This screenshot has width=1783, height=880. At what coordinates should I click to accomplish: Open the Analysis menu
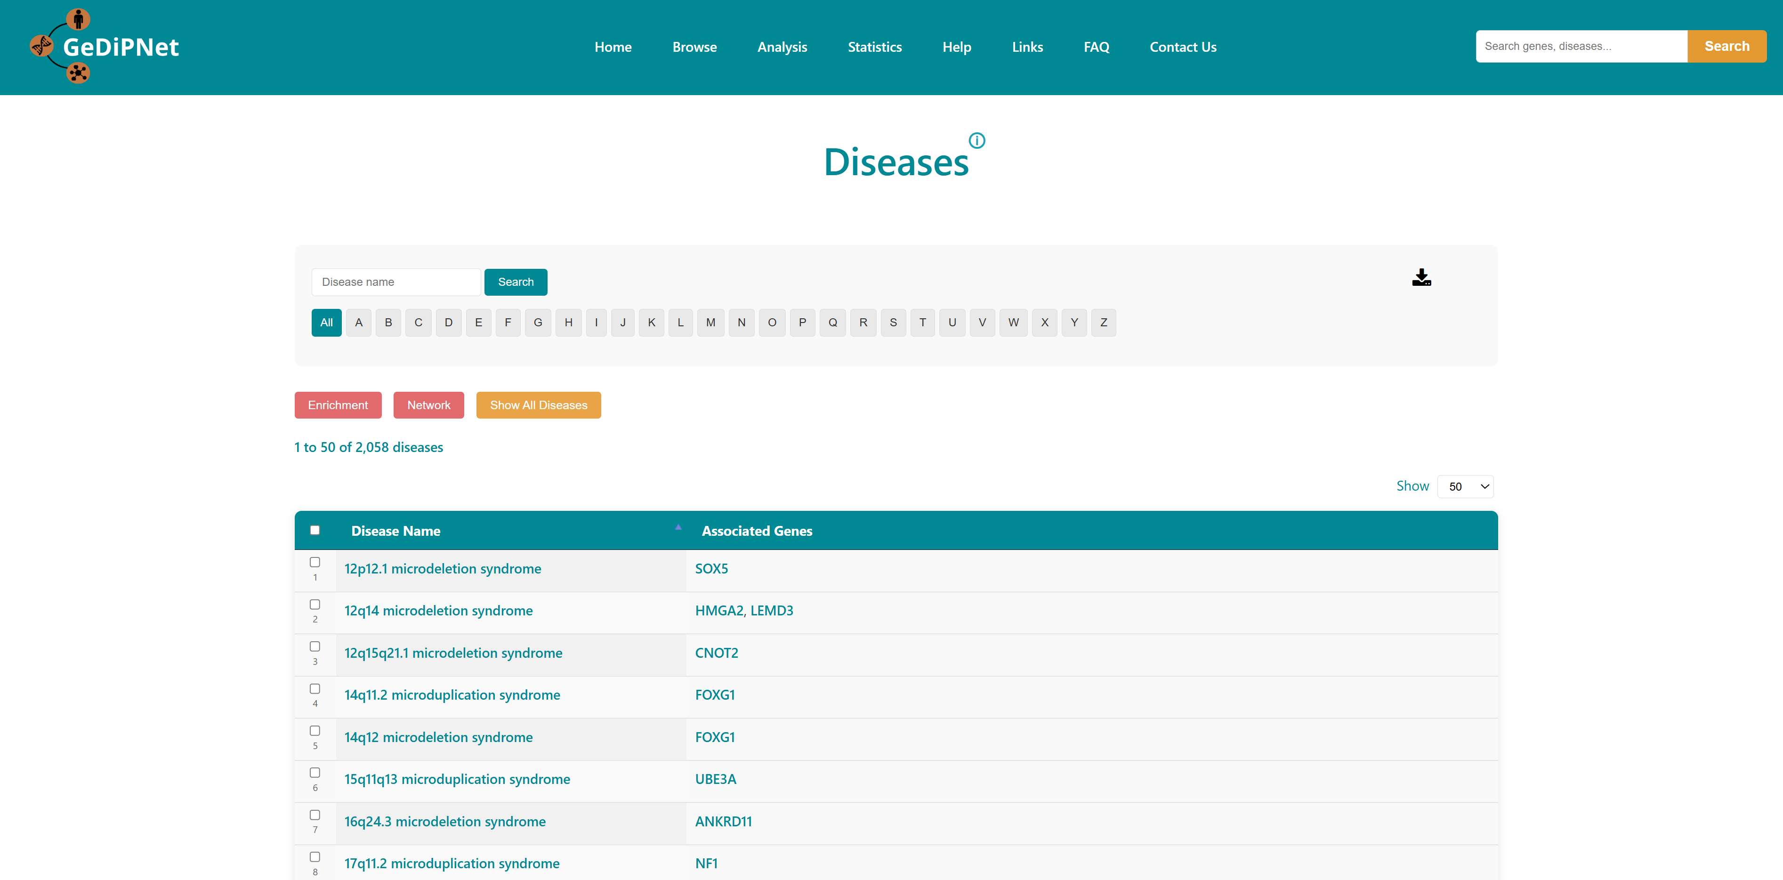click(782, 47)
